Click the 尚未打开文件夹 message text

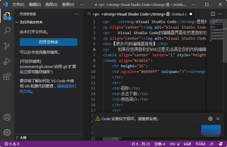tap(34, 32)
